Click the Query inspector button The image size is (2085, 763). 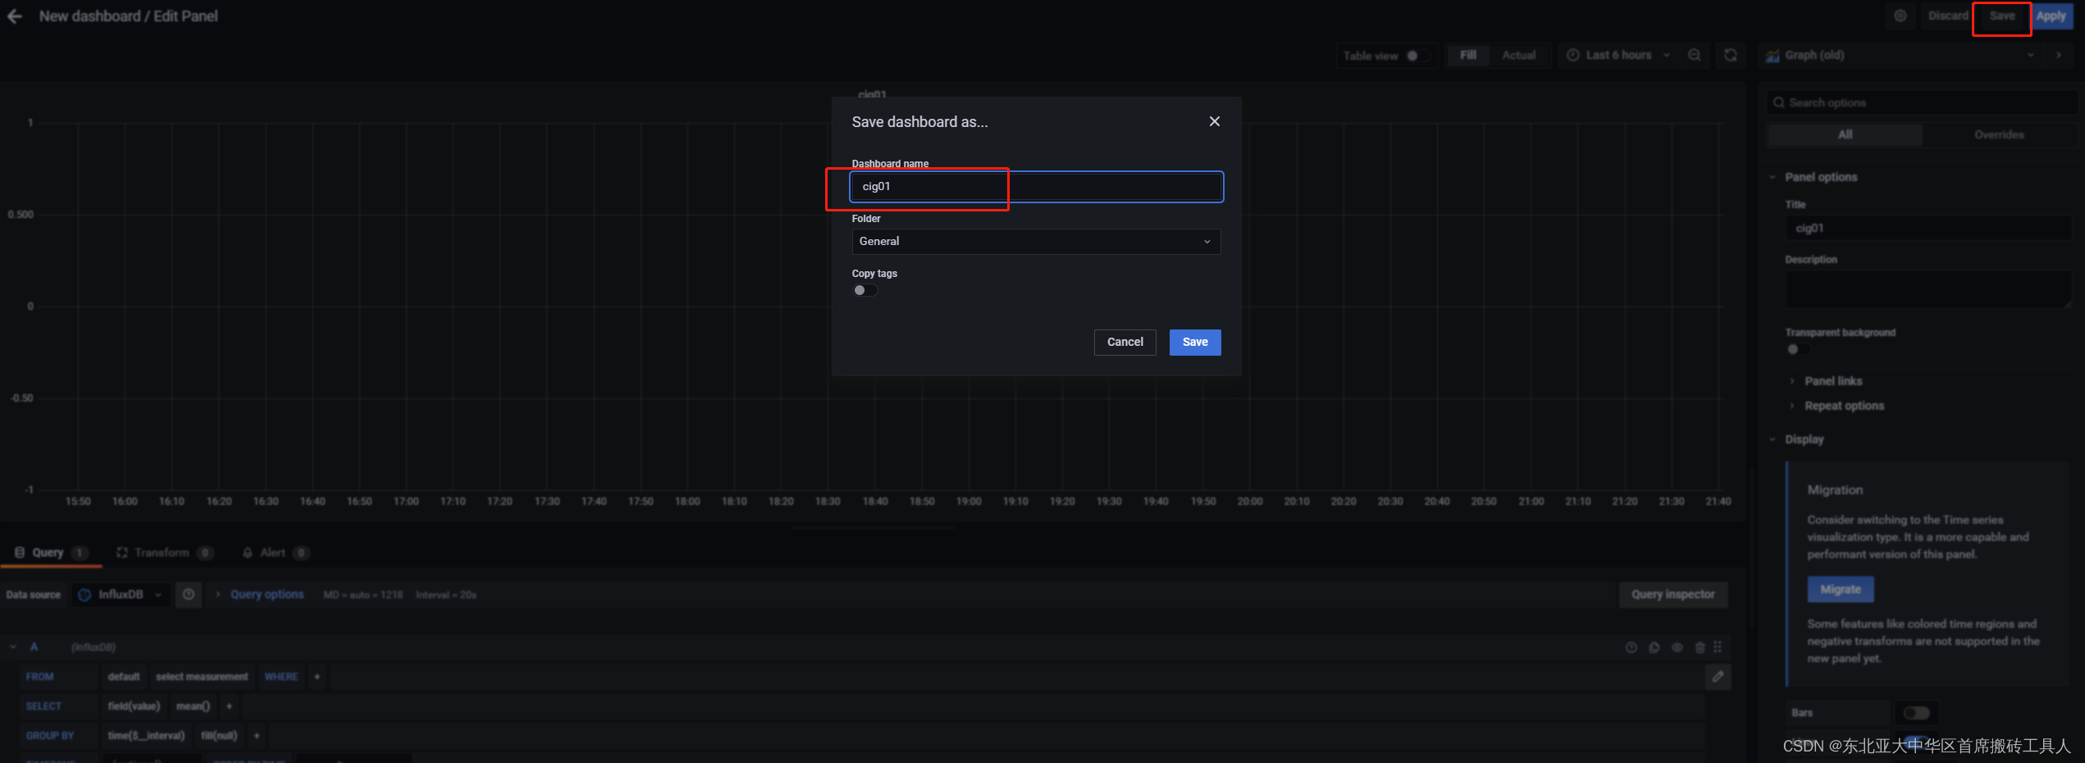click(x=1673, y=595)
